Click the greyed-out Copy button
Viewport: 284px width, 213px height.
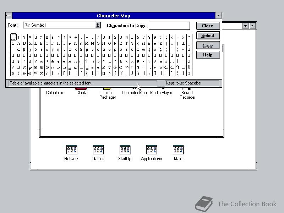click(208, 45)
